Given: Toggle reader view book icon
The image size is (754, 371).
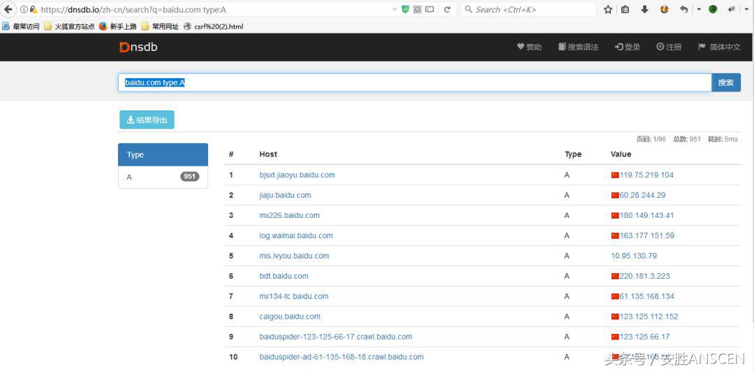Looking at the screenshot, I should click(x=429, y=10).
